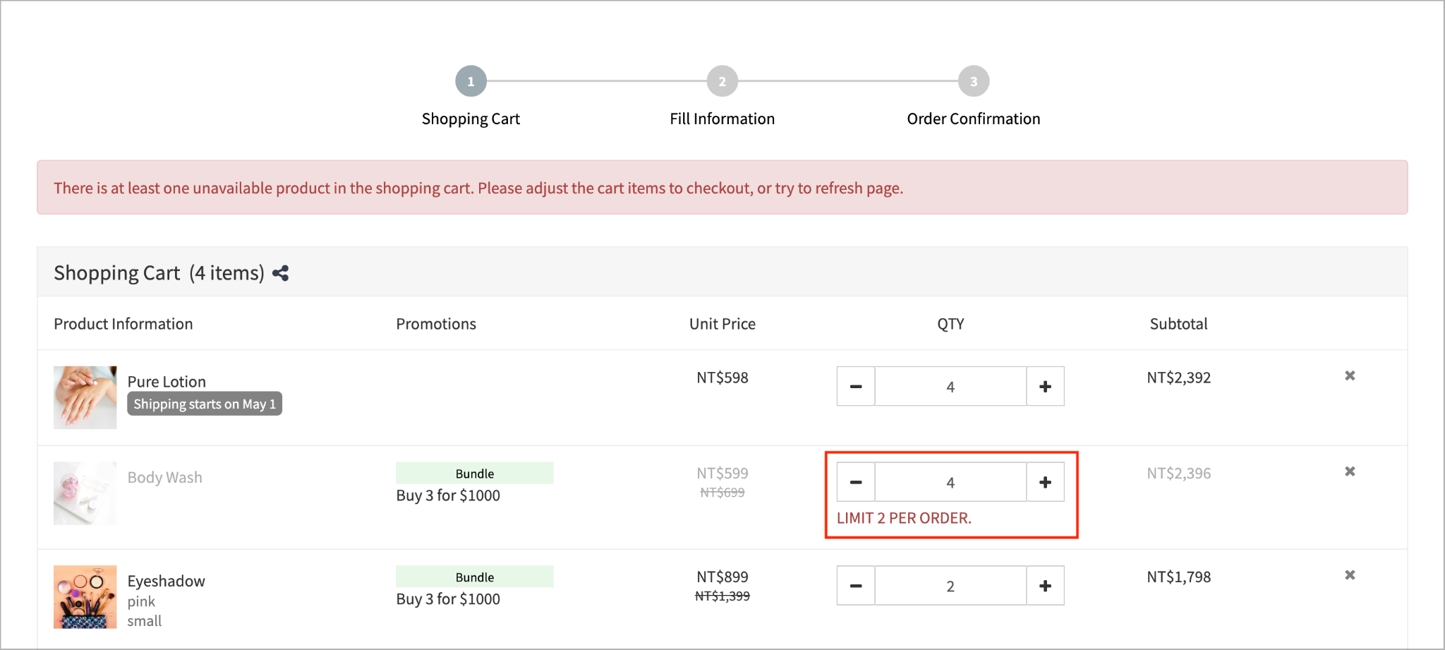Click the Body Wash subtotal NT$2,396
This screenshot has height=650, width=1445.
pyautogui.click(x=1179, y=474)
